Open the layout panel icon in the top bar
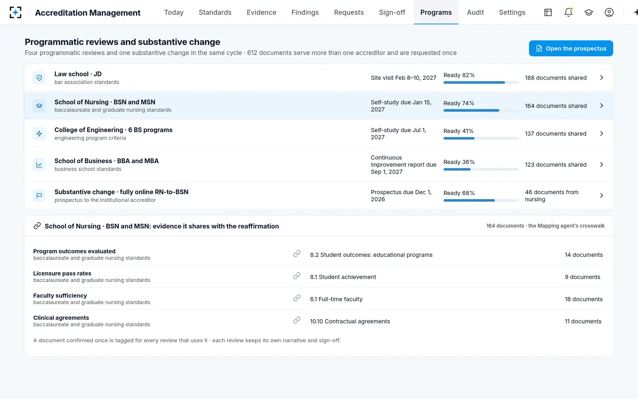The image size is (638, 399). click(548, 12)
